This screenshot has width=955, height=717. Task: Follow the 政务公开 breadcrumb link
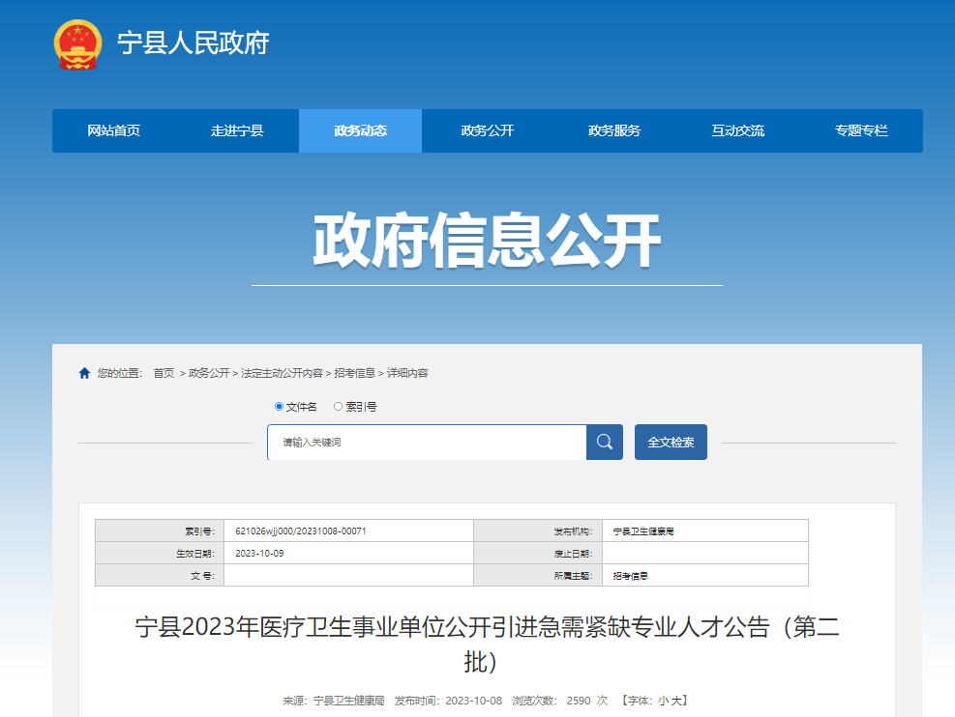[209, 373]
